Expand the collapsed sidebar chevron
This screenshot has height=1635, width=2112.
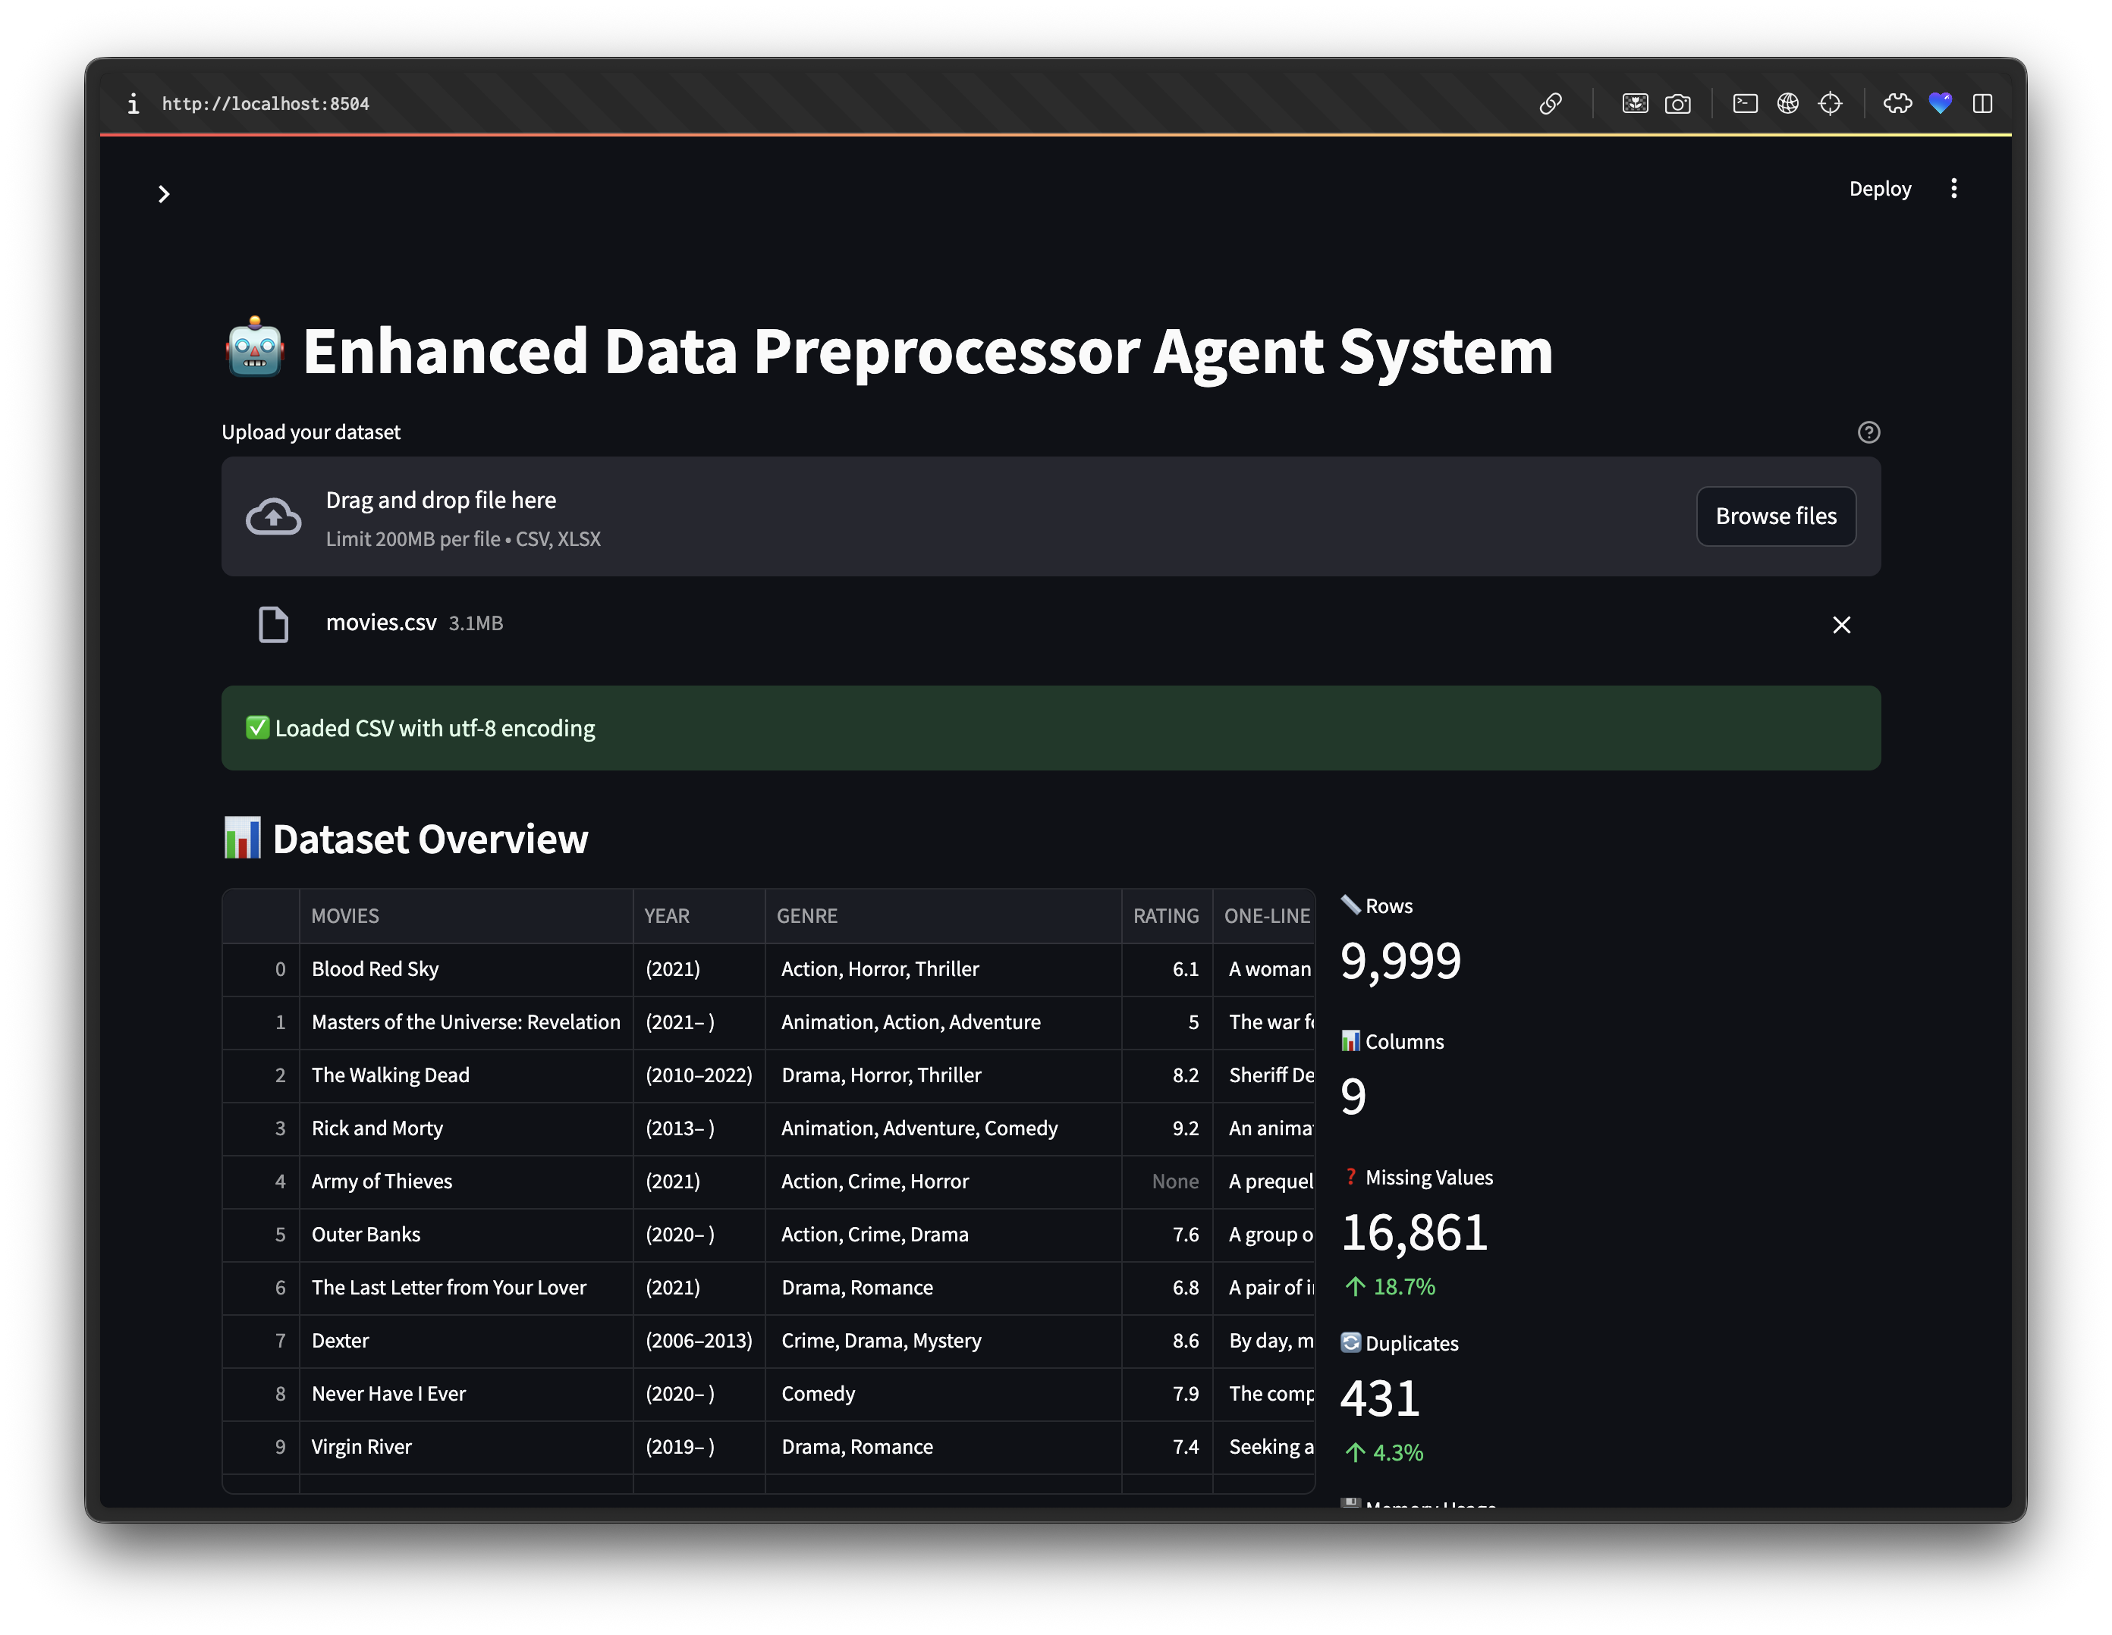click(163, 194)
